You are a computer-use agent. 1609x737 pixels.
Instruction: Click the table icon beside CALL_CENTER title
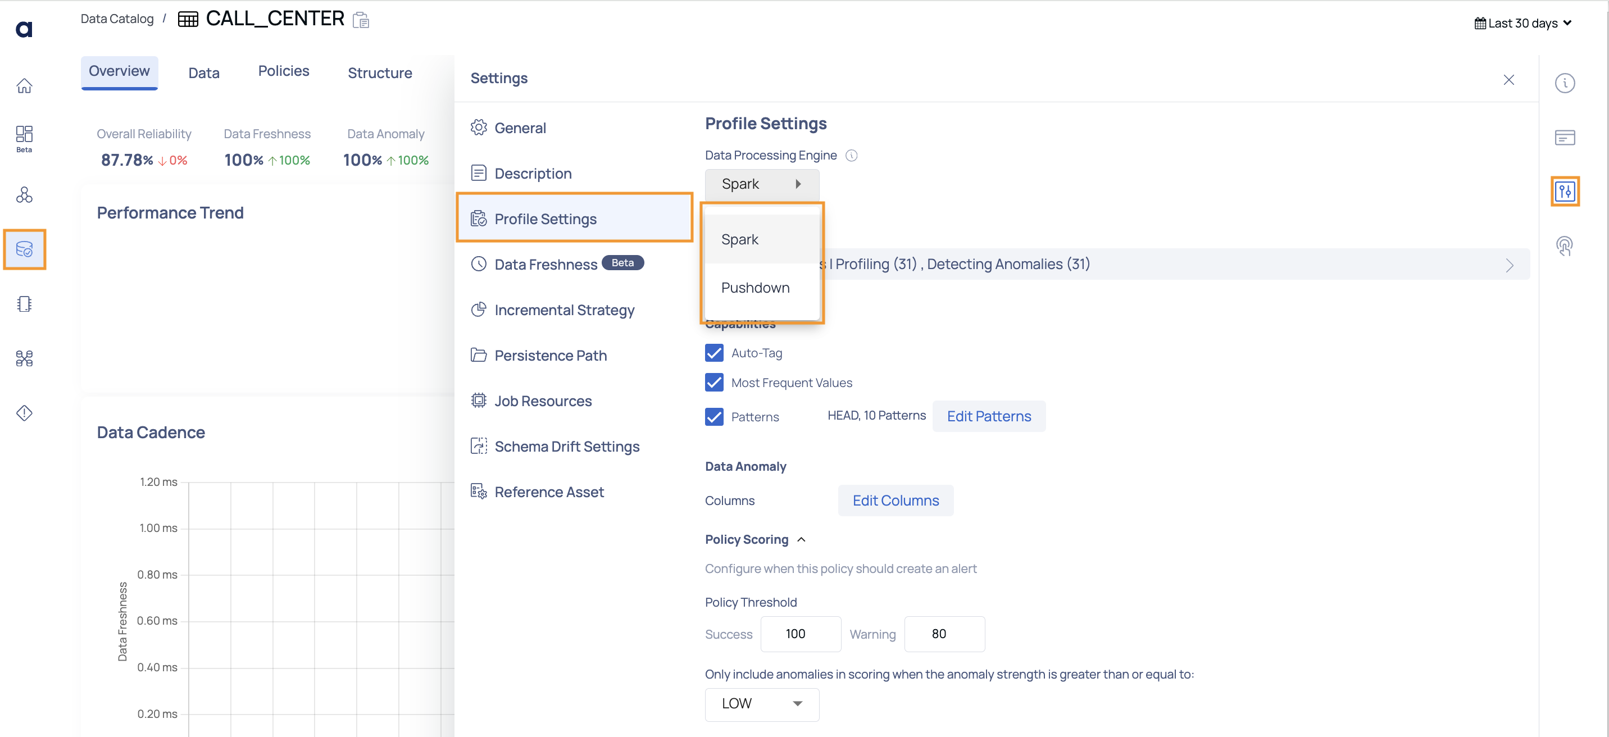coord(188,19)
